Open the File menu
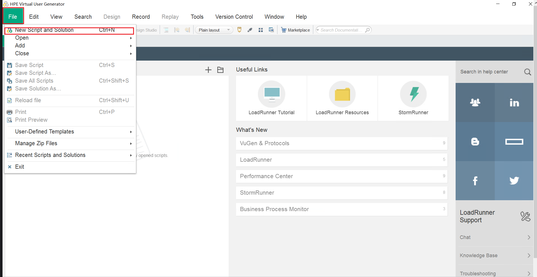The image size is (537, 277). (x=13, y=17)
